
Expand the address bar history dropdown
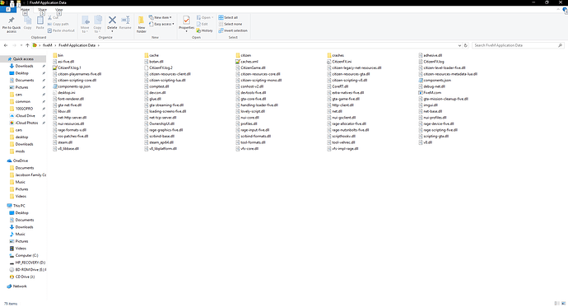[459, 45]
